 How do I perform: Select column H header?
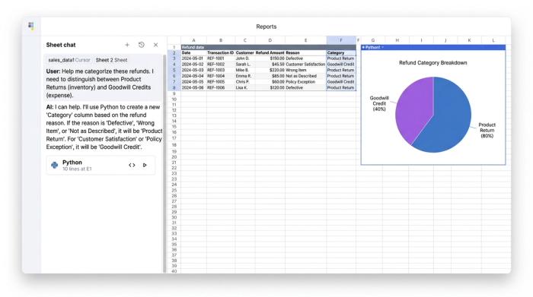pos(397,40)
